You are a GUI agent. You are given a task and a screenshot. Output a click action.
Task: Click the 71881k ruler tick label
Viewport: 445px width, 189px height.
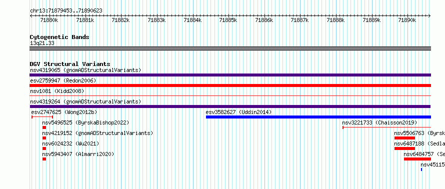point(85,20)
